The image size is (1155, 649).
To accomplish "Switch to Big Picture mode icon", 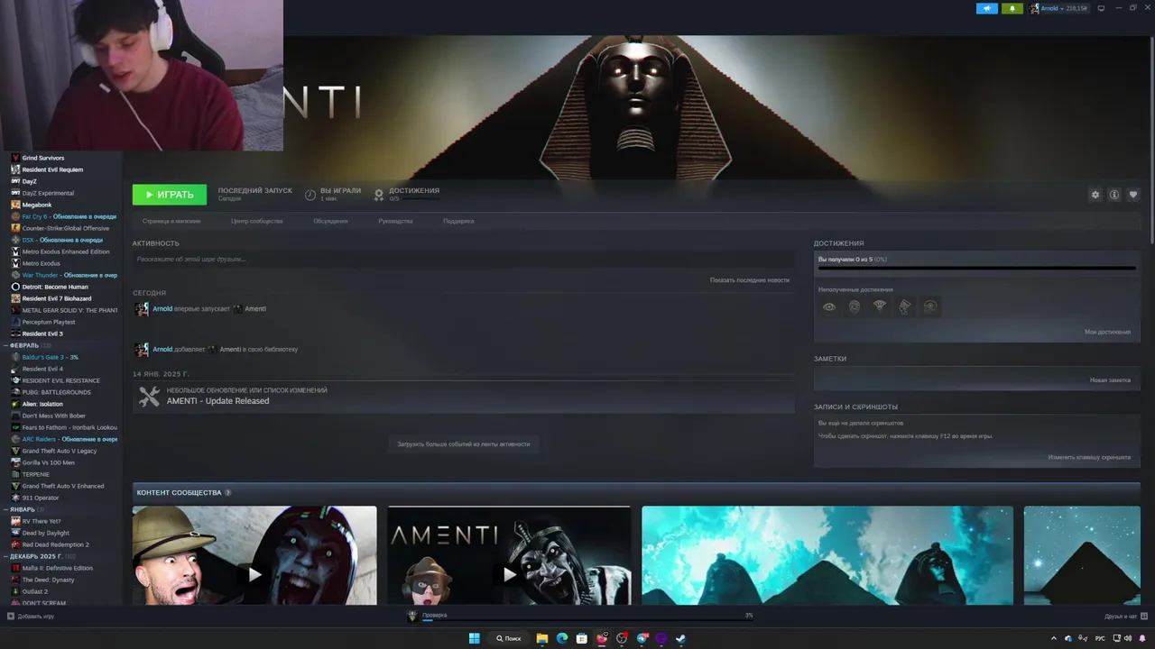I will tap(1101, 8).
